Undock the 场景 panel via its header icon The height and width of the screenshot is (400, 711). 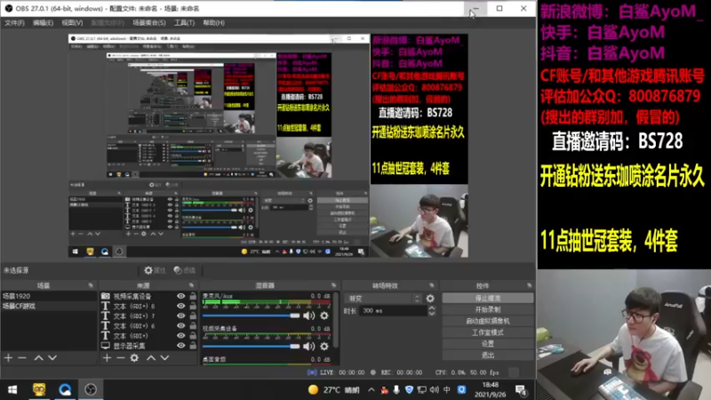point(91,285)
